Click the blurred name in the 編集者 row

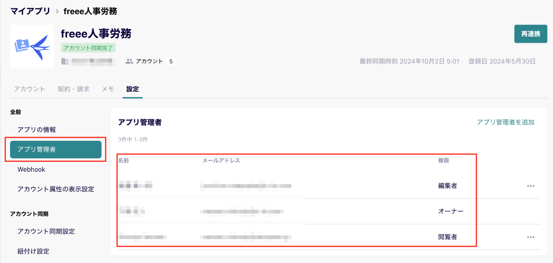[x=136, y=185]
